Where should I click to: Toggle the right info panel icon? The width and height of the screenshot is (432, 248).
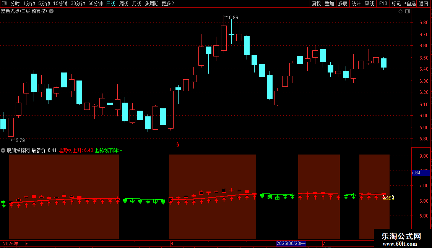408,11
